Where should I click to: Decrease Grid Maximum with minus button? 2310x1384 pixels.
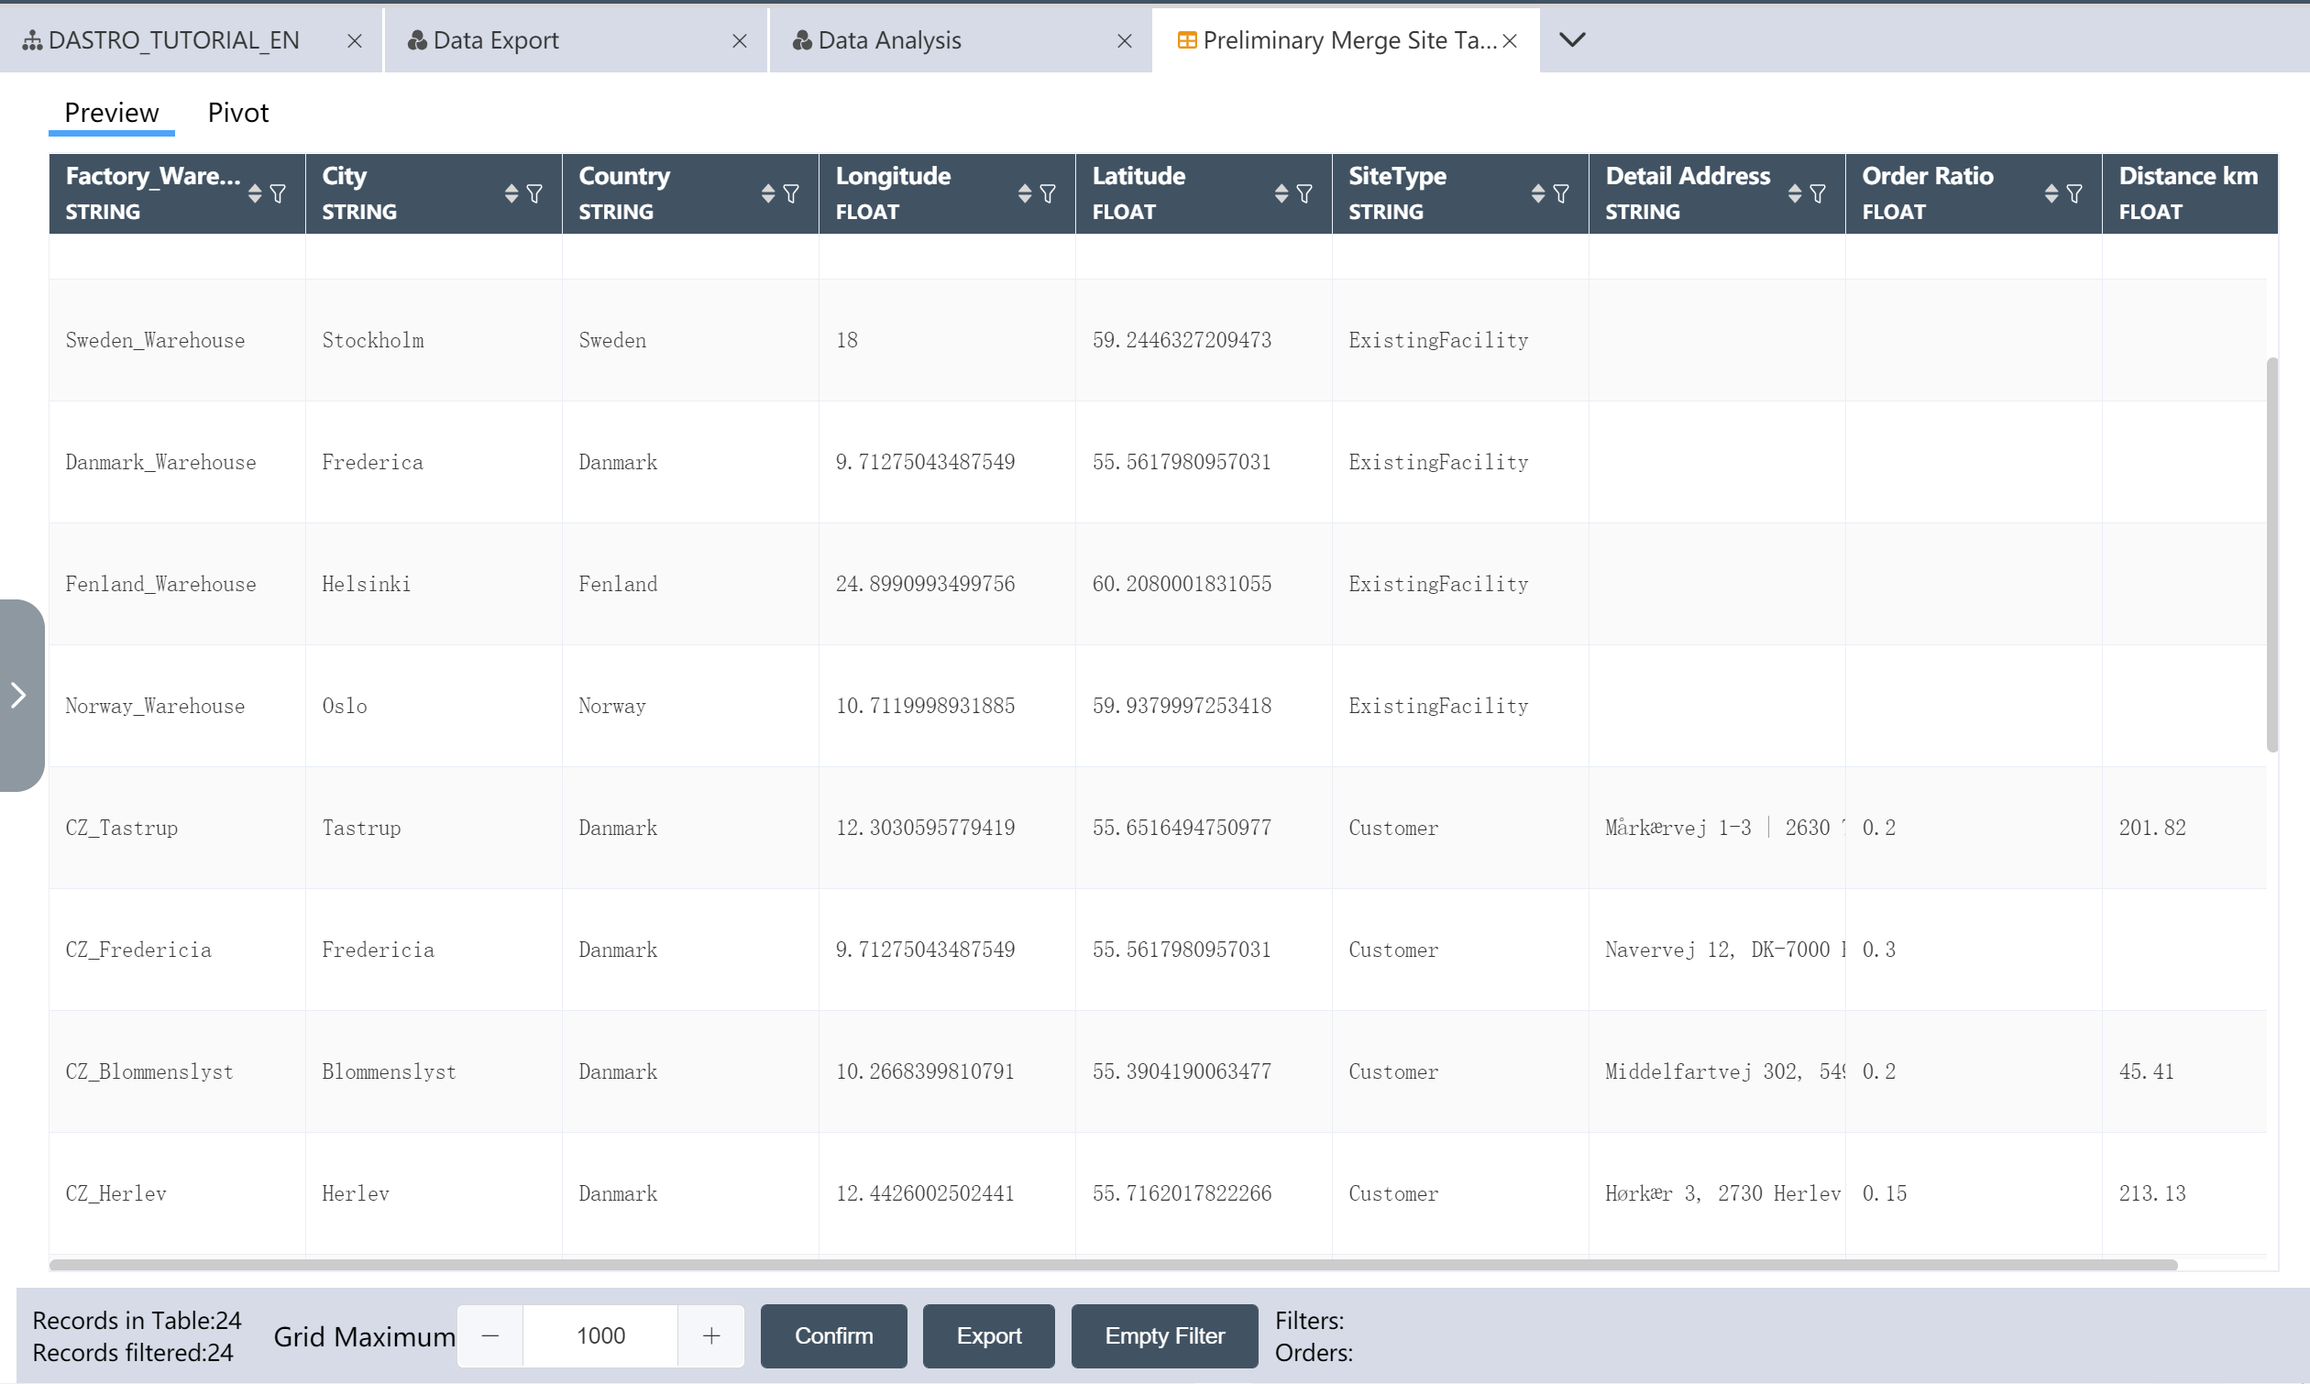(x=489, y=1335)
